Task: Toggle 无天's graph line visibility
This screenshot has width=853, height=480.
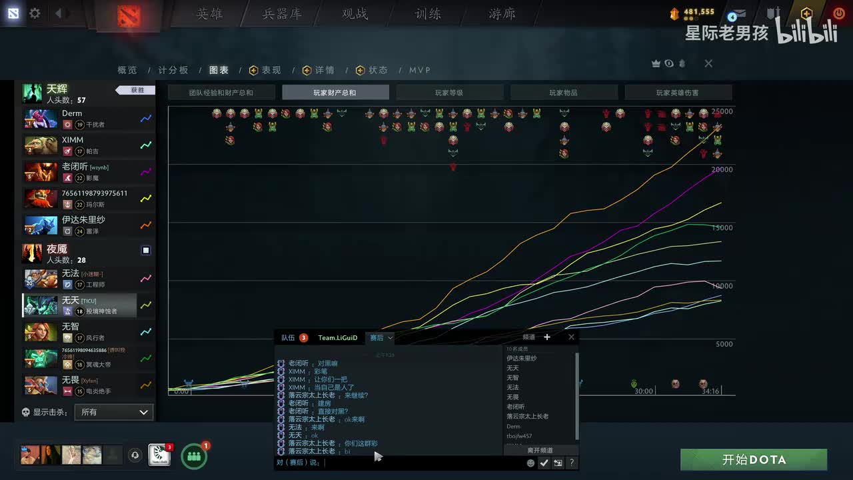Action: pos(146,305)
